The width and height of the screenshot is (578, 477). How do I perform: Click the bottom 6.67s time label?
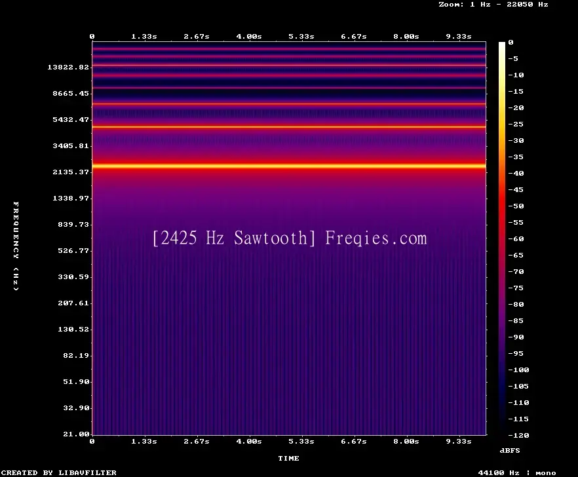(353, 441)
